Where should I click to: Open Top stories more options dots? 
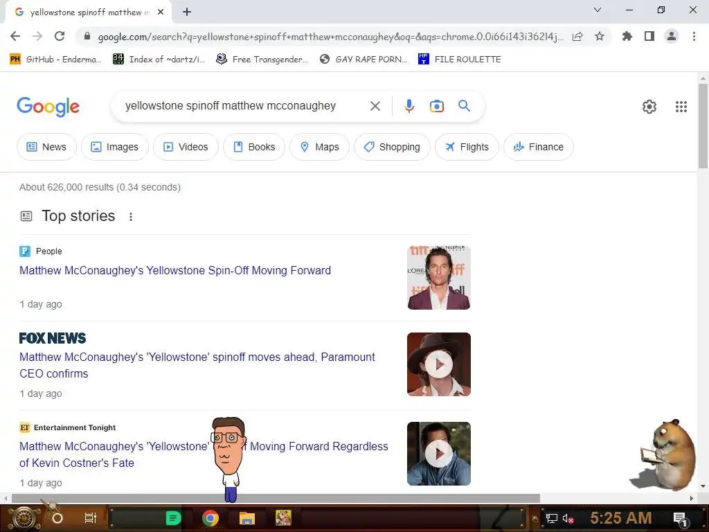click(131, 217)
